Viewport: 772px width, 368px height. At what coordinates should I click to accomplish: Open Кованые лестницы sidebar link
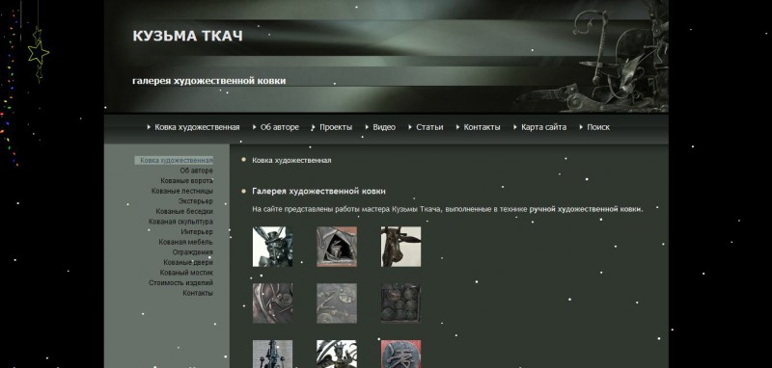pyautogui.click(x=182, y=191)
